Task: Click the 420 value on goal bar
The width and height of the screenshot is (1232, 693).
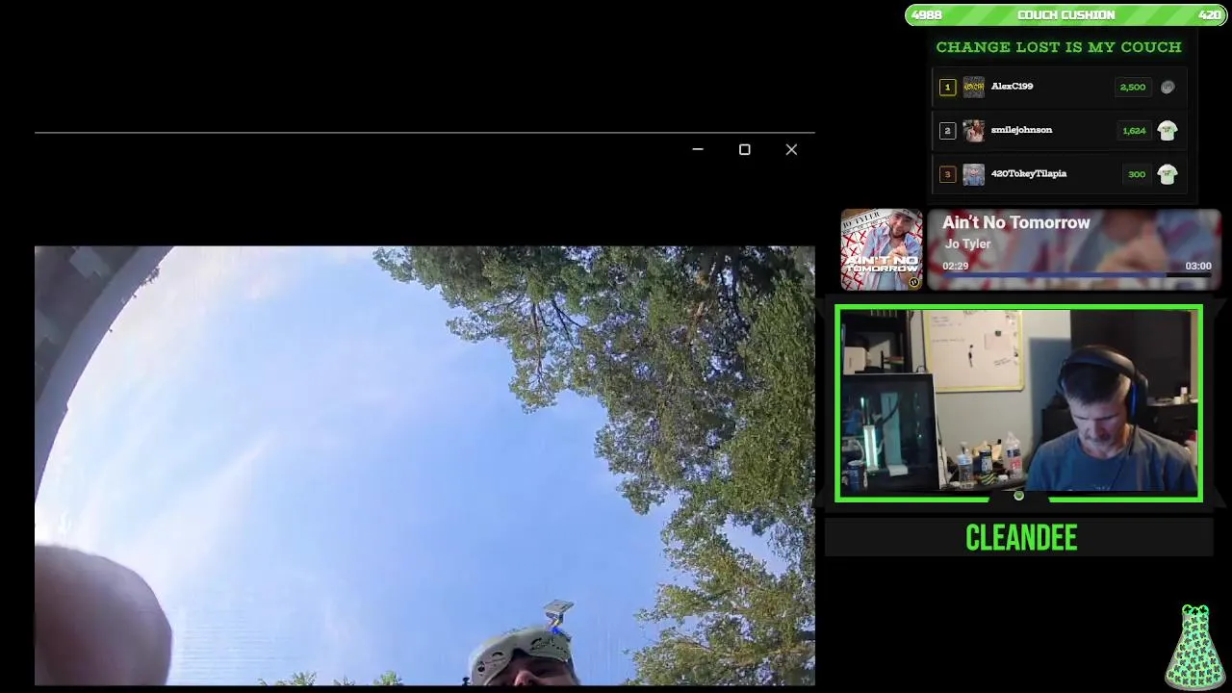Action: (1210, 14)
